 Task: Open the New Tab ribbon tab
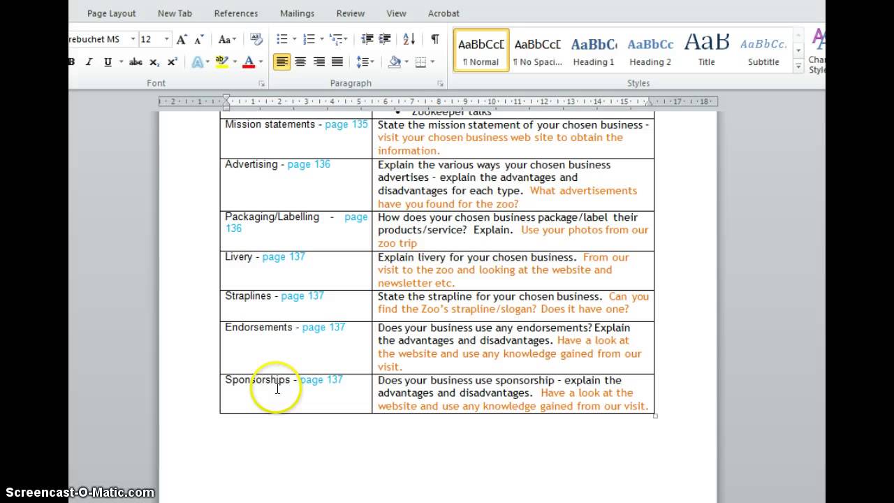point(175,13)
